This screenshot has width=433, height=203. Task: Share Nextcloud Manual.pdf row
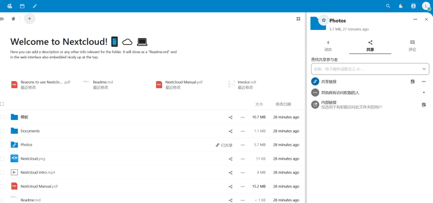tap(230, 186)
